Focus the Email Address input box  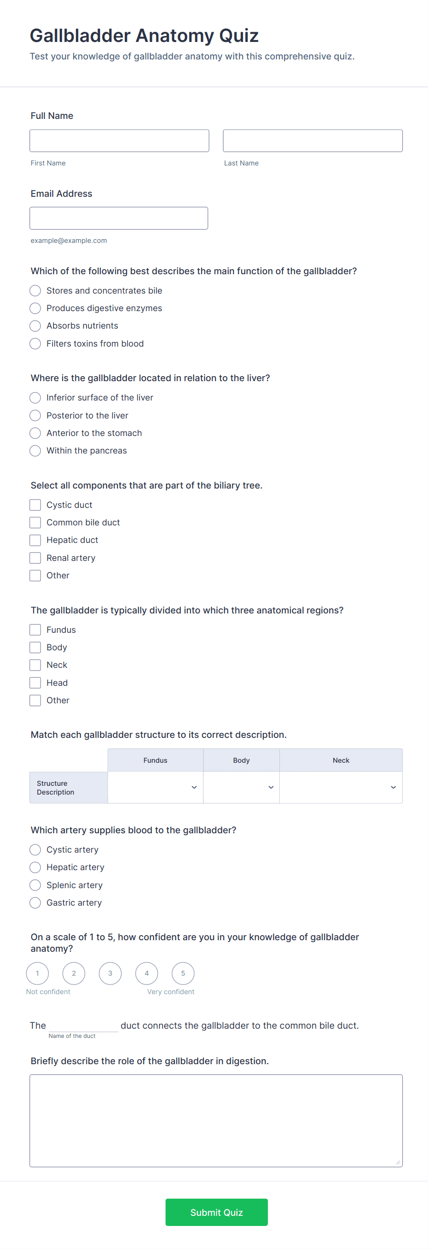(x=119, y=218)
